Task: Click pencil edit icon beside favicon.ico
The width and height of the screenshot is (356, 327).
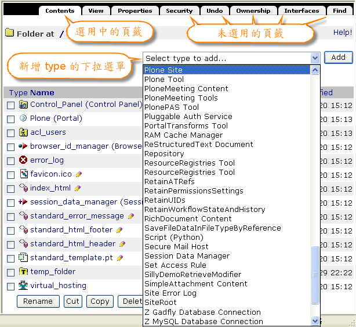Action: (x=79, y=174)
